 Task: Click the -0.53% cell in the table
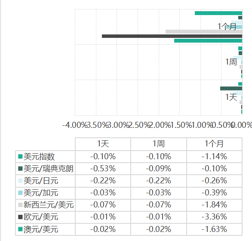(x=103, y=169)
